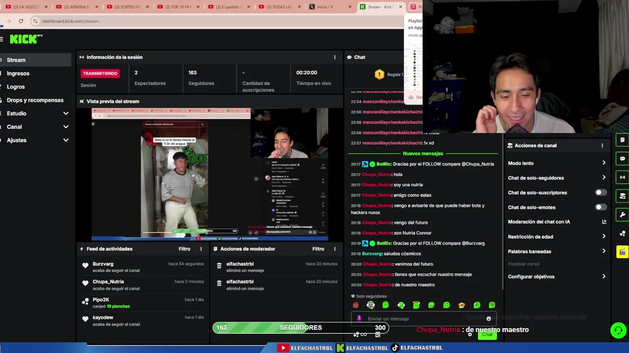The width and height of the screenshot is (629, 353).
Task: Click the Kick logo in the header
Action: coord(26,39)
